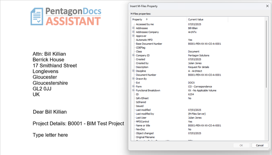
Task: Select the Ext property row
Action: [x=138, y=83]
